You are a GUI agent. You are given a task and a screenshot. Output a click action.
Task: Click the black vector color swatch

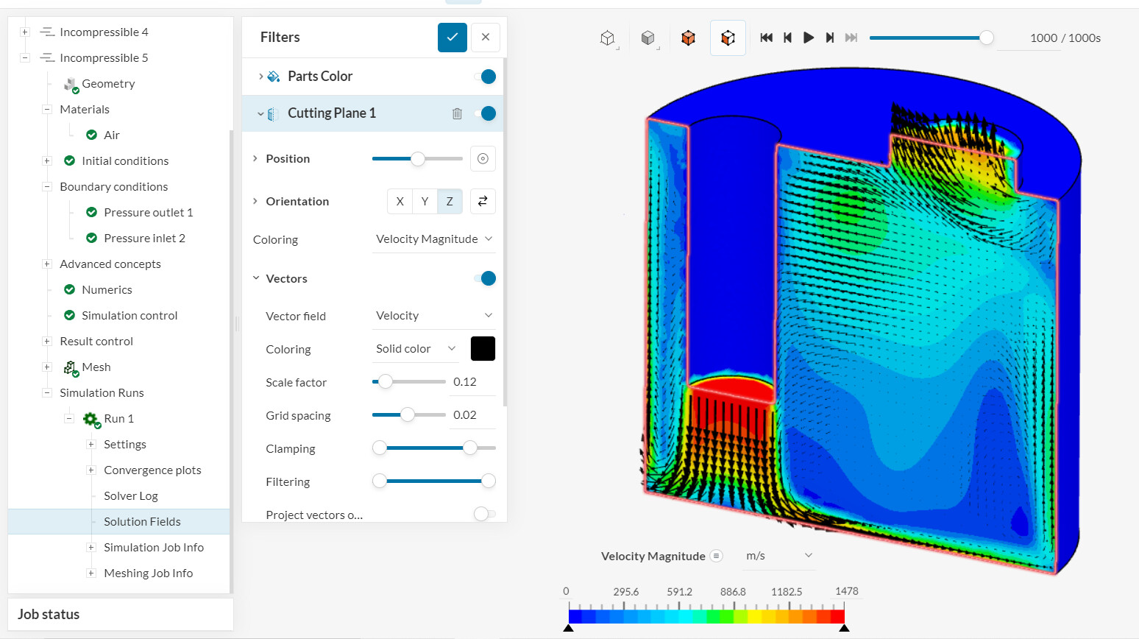[483, 349]
